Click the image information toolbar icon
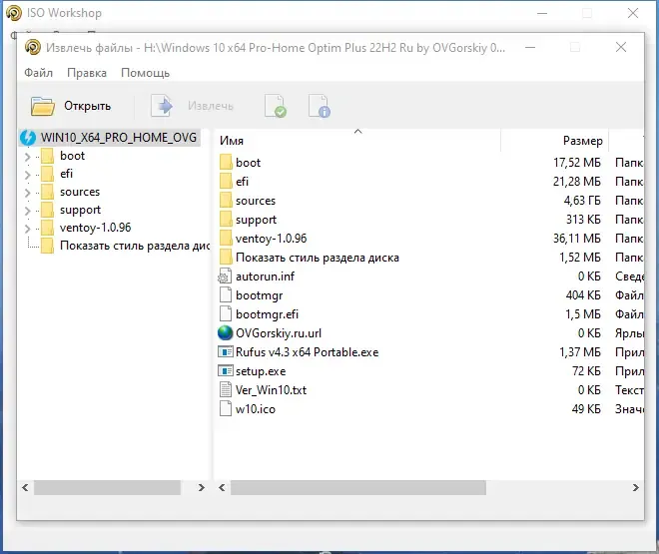This screenshot has height=554, width=659. [320, 106]
